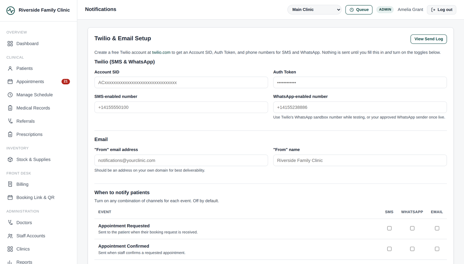Click the clock icon in Queue button
Image resolution: width=464 pixels, height=264 pixels.
(352, 10)
